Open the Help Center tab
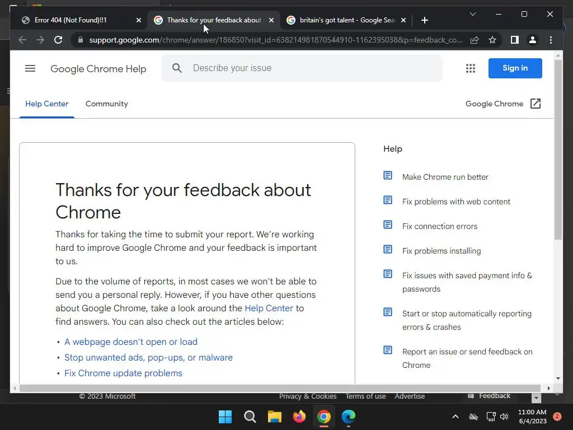 (x=47, y=104)
